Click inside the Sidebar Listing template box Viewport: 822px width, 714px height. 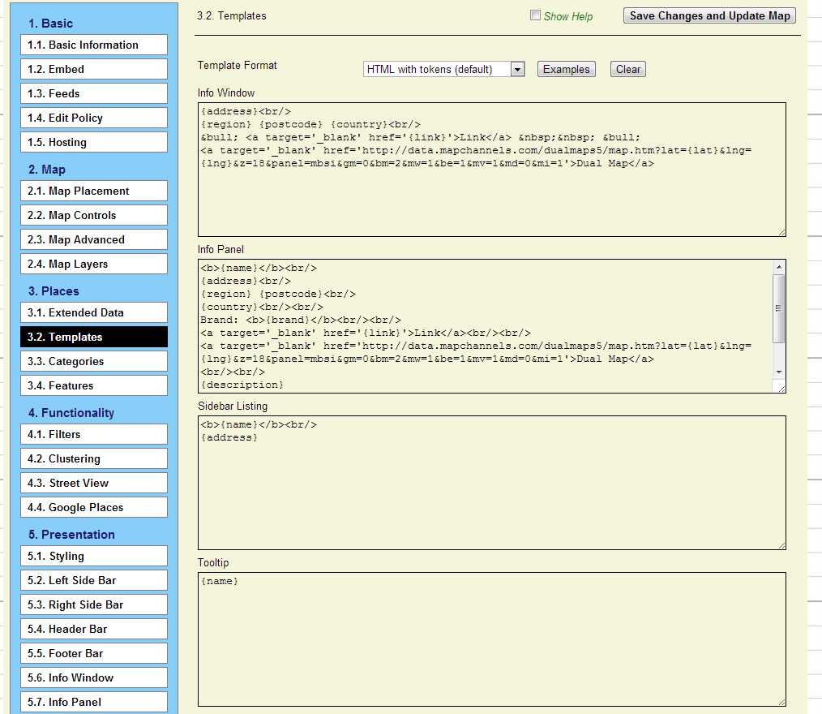point(492,483)
